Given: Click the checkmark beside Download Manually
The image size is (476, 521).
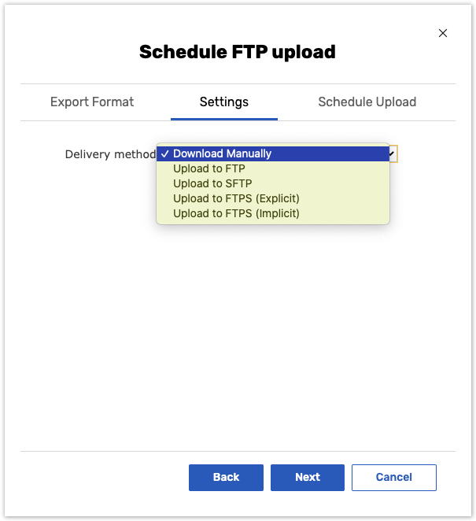Looking at the screenshot, I should (164, 154).
